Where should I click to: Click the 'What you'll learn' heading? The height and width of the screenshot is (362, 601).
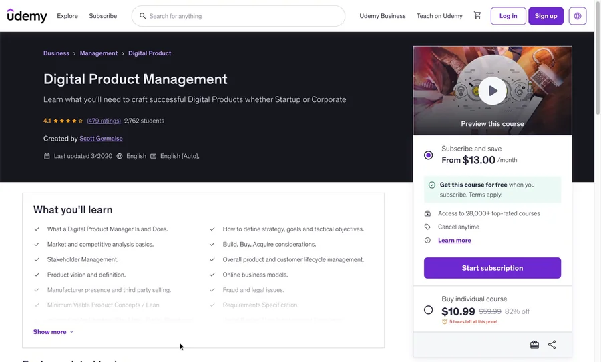73,210
